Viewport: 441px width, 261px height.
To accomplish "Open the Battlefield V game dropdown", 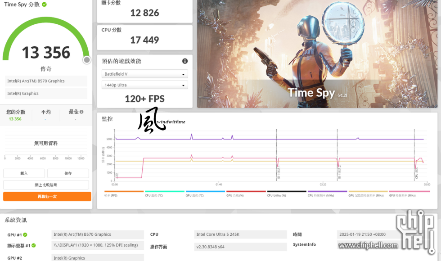I will tap(144, 74).
